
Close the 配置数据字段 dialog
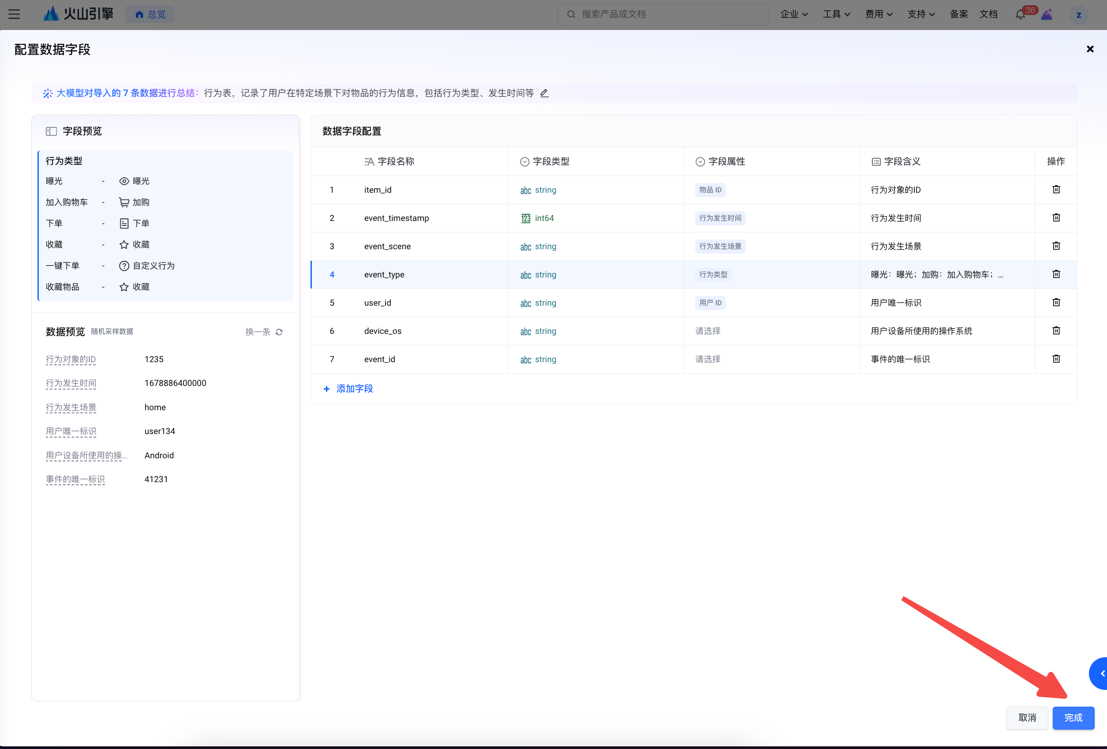click(1090, 49)
